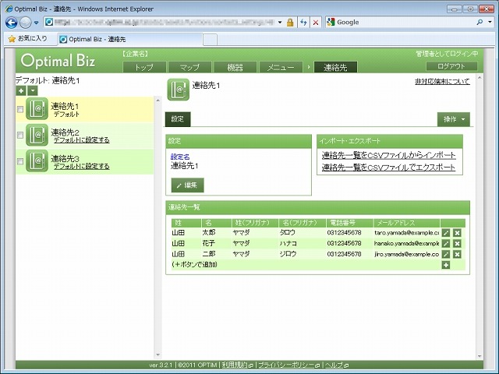Delete the 花子 row with the X icon
This screenshot has width=499, height=374.
(x=457, y=244)
